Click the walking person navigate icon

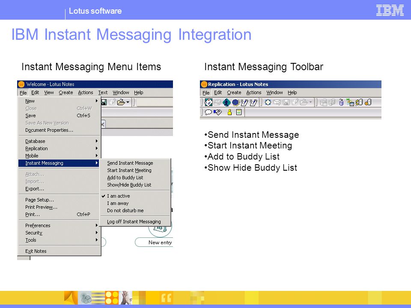coord(226,102)
